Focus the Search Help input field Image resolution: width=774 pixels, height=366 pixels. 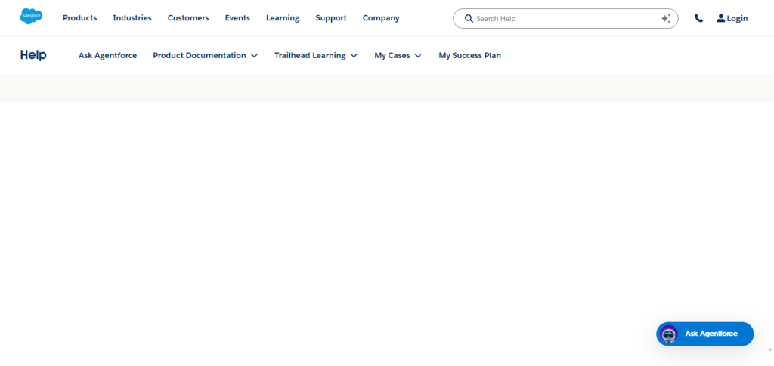[565, 18]
